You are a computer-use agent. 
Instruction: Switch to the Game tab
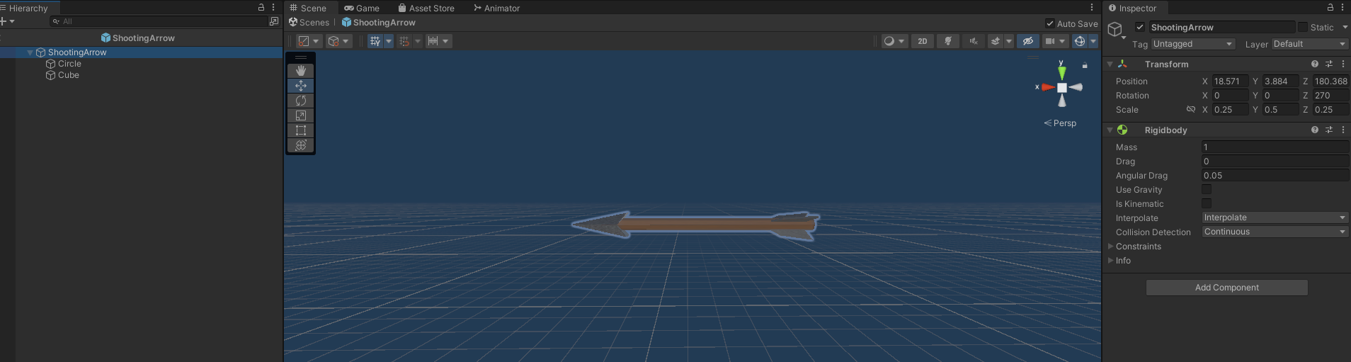(362, 8)
